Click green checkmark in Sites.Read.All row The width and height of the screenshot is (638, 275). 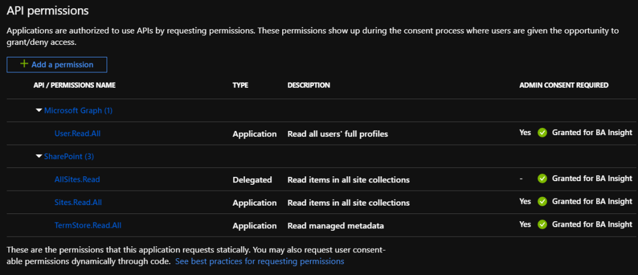[542, 201]
